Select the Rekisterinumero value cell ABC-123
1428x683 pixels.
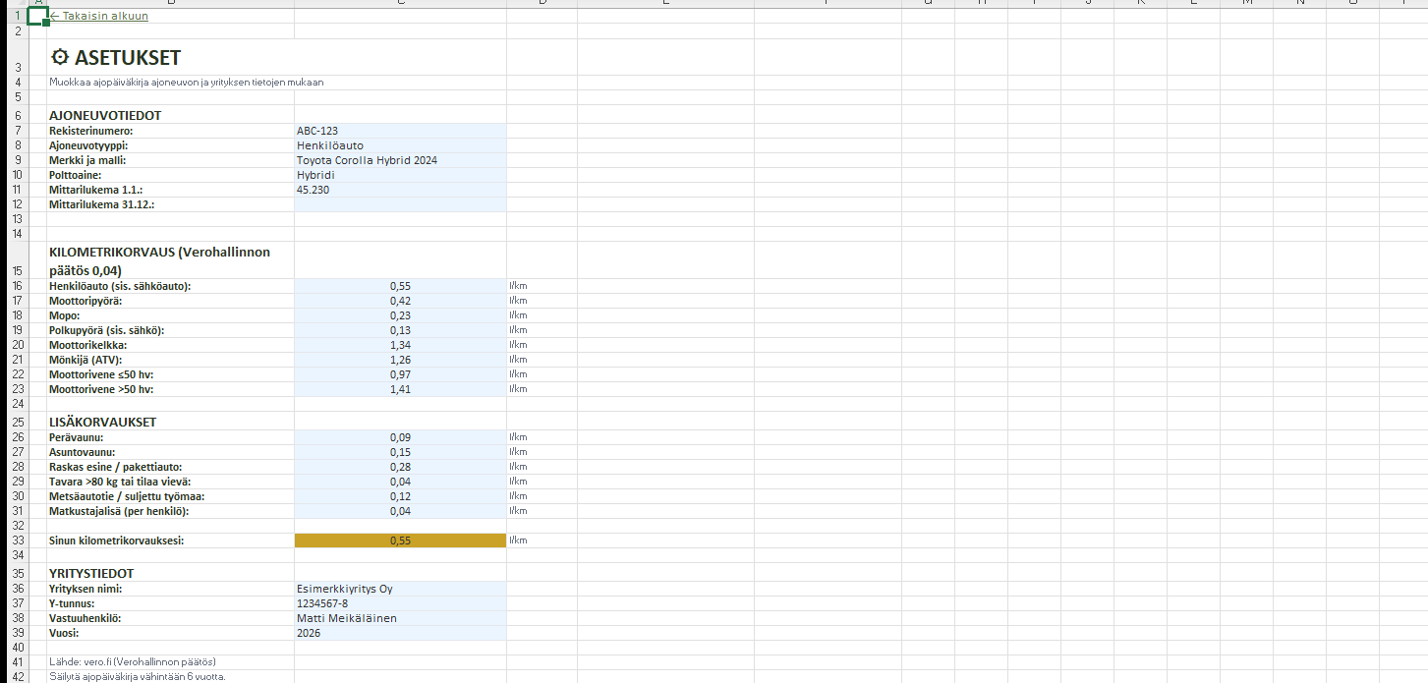tap(399, 131)
